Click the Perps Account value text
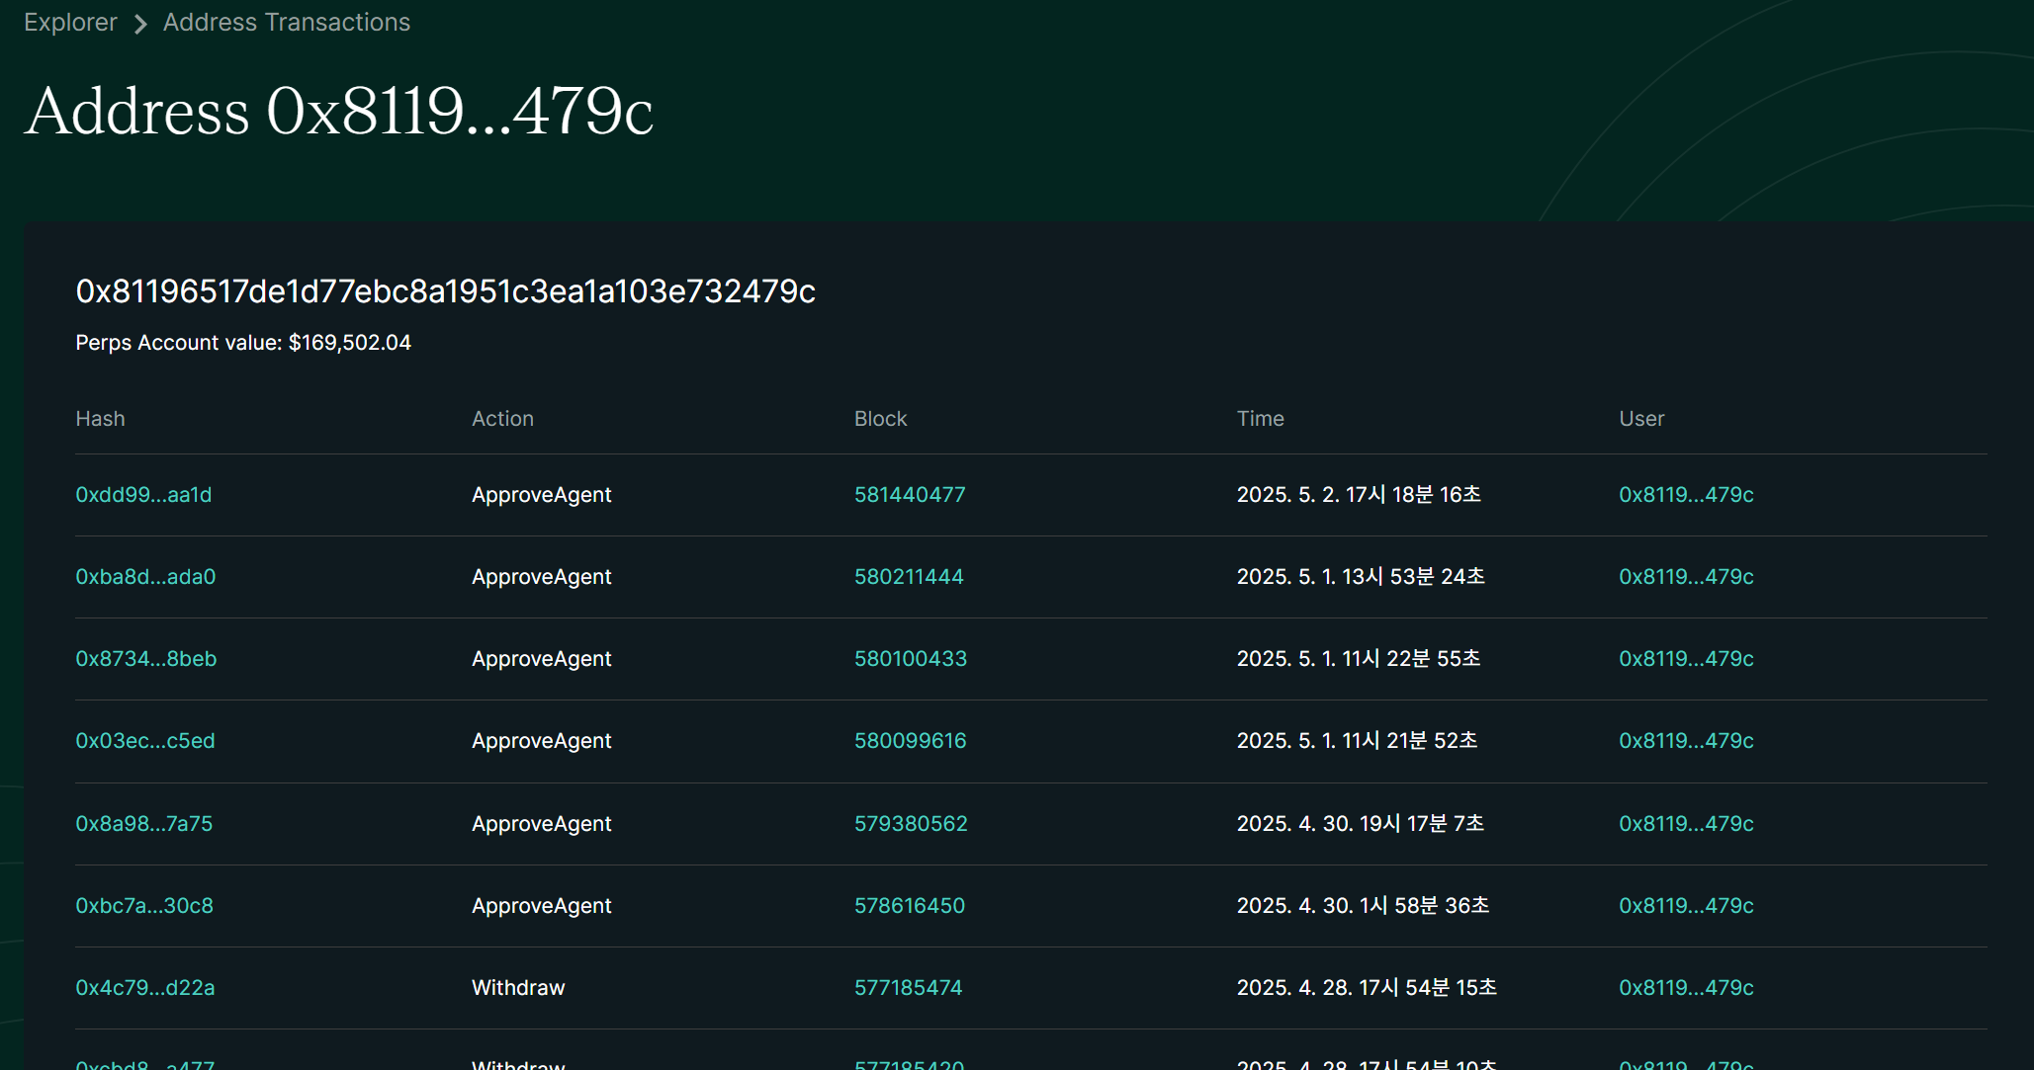The height and width of the screenshot is (1070, 2034). [243, 343]
